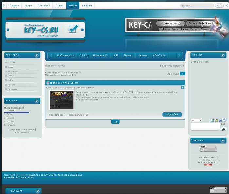Click the file icon beside Шаблон от KEY-CS.RU
The height and width of the screenshot is (194, 229).
(48, 83)
